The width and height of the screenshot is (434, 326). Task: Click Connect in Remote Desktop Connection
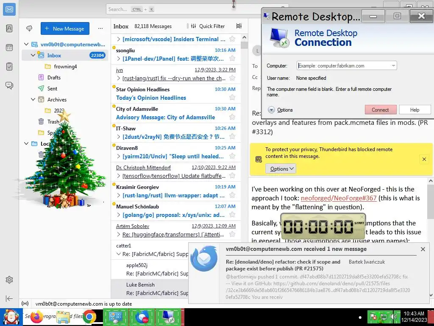[x=381, y=110]
